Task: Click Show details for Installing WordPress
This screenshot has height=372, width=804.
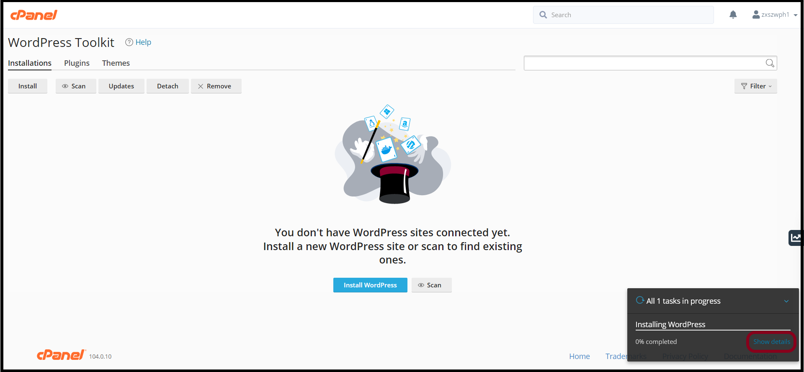Action: point(771,341)
